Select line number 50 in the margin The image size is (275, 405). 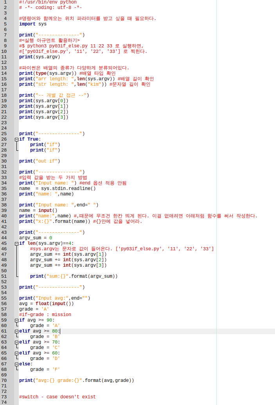4,271
